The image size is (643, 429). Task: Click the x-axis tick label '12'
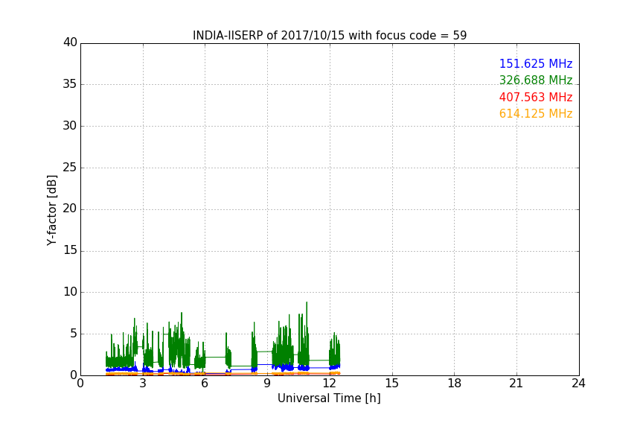(x=330, y=384)
